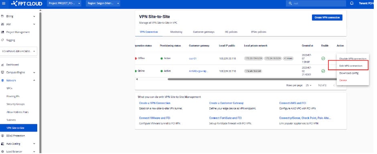Open Subnets under Network
The width and height of the screenshot is (377, 154).
click(x=11, y=120)
